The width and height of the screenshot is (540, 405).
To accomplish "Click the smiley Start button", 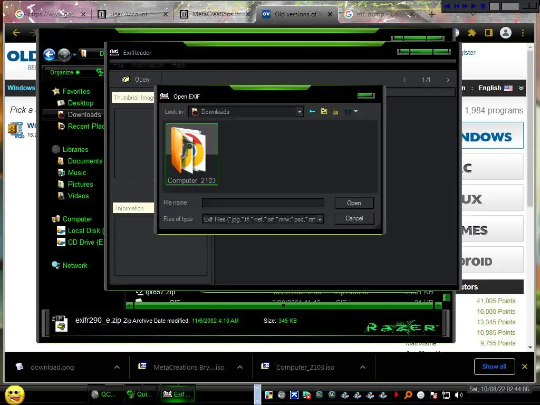I will point(15,395).
